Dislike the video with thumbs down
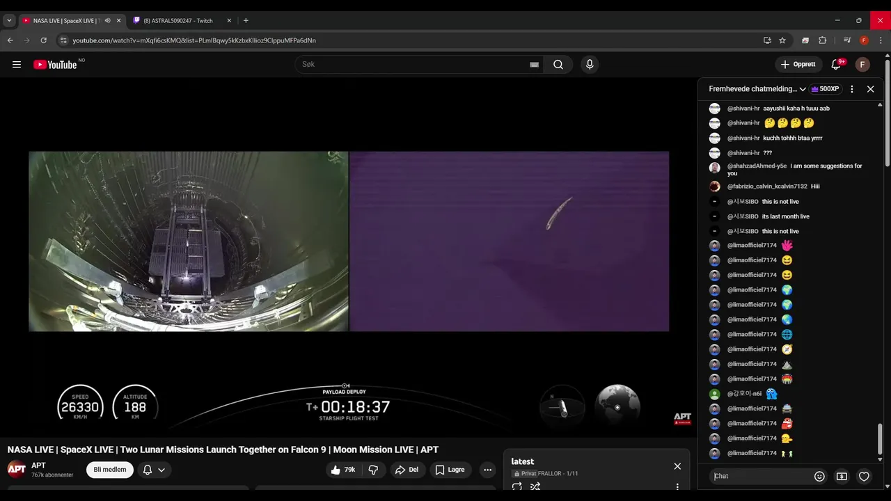Image resolution: width=891 pixels, height=501 pixels. coord(373,470)
